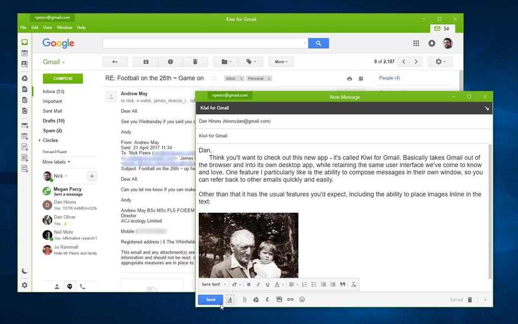Screen dimensions: 518x324
Task: Toggle Do Not Disturb moon icon
Action: click(24, 271)
